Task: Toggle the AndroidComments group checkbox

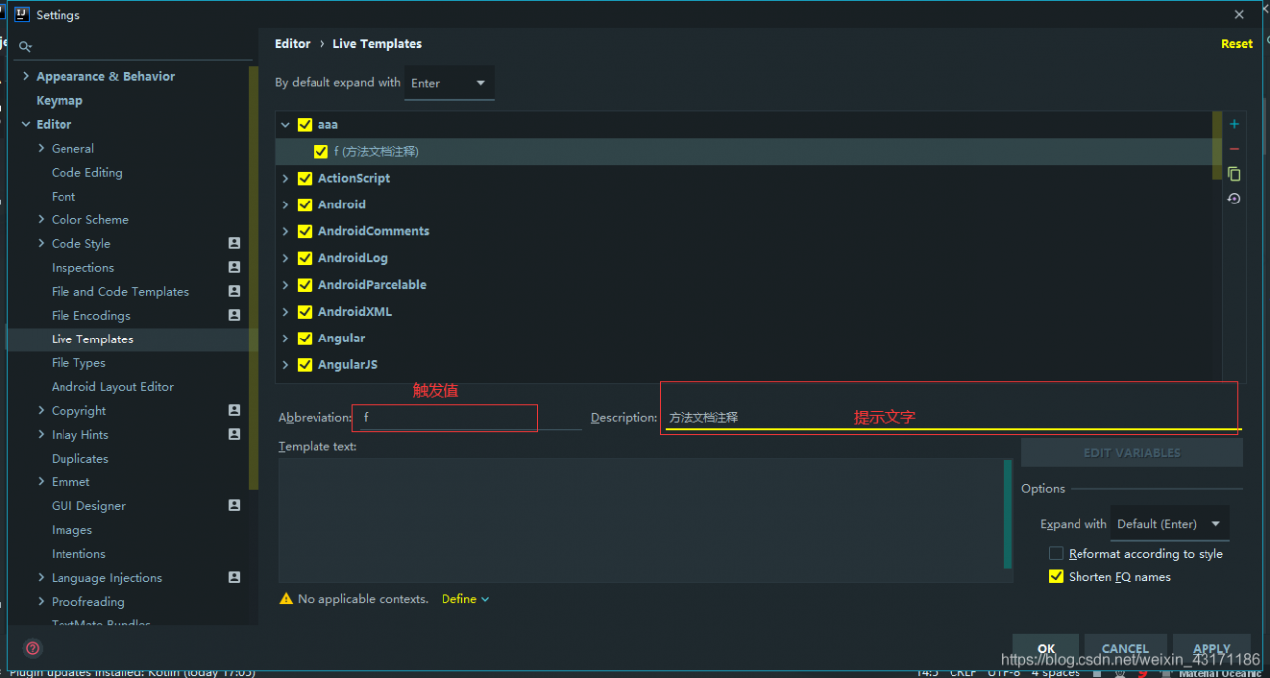Action: [x=305, y=231]
